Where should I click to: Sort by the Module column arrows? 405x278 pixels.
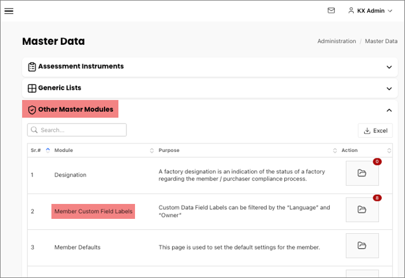pos(152,151)
